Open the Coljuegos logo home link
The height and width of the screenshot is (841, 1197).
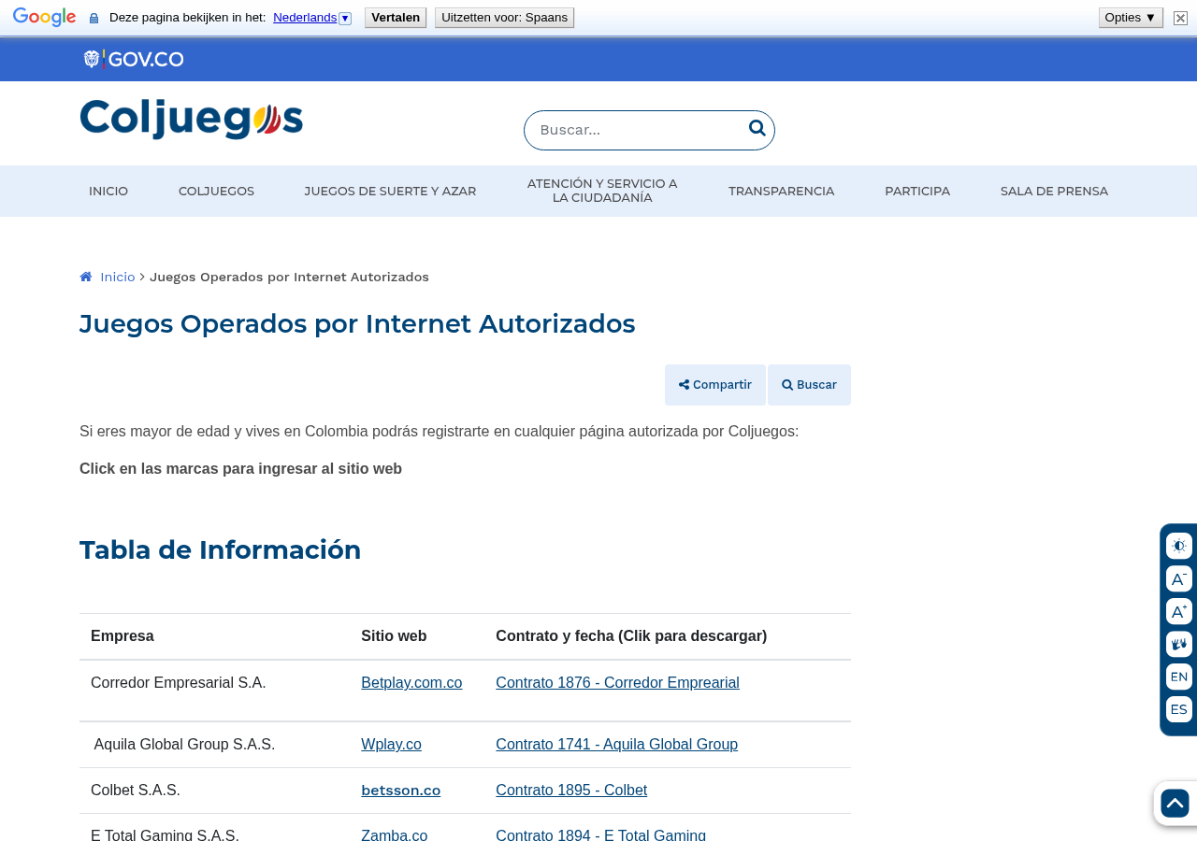click(x=192, y=119)
